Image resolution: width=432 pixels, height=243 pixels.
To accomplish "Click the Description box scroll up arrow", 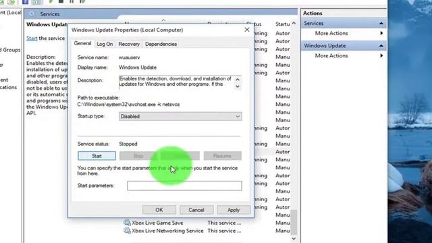I will pyautogui.click(x=238, y=80).
